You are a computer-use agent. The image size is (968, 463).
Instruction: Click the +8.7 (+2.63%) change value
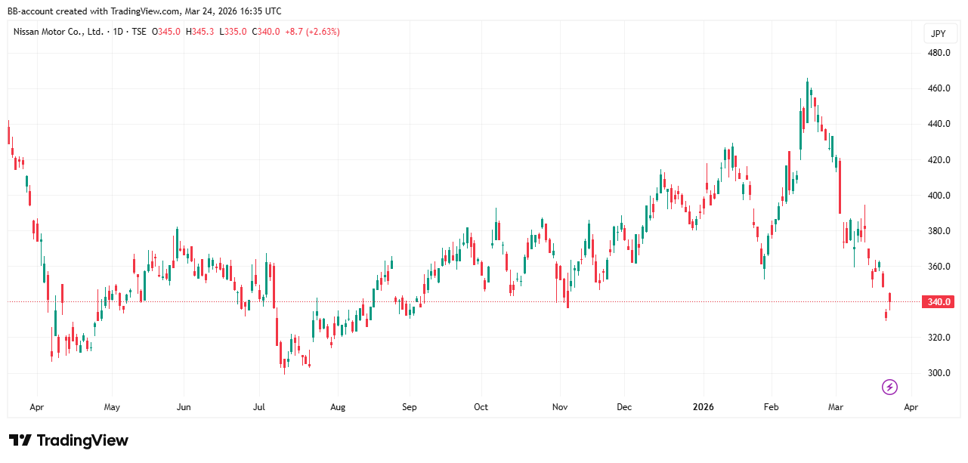312,32
